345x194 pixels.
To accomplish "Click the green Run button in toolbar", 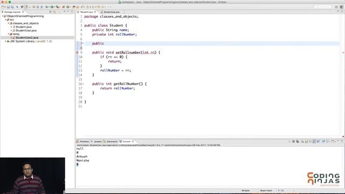I will tap(52, 7).
